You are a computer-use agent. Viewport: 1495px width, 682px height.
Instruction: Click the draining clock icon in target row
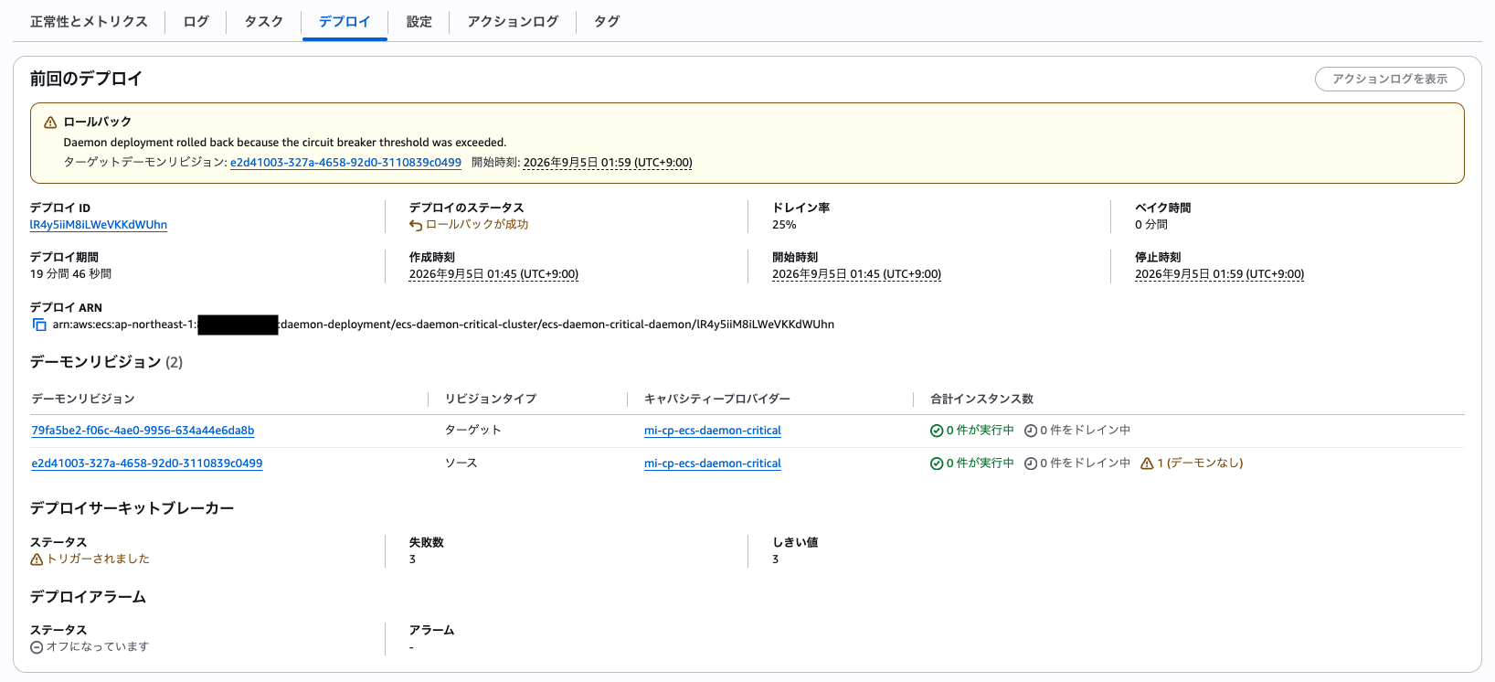pos(1031,431)
